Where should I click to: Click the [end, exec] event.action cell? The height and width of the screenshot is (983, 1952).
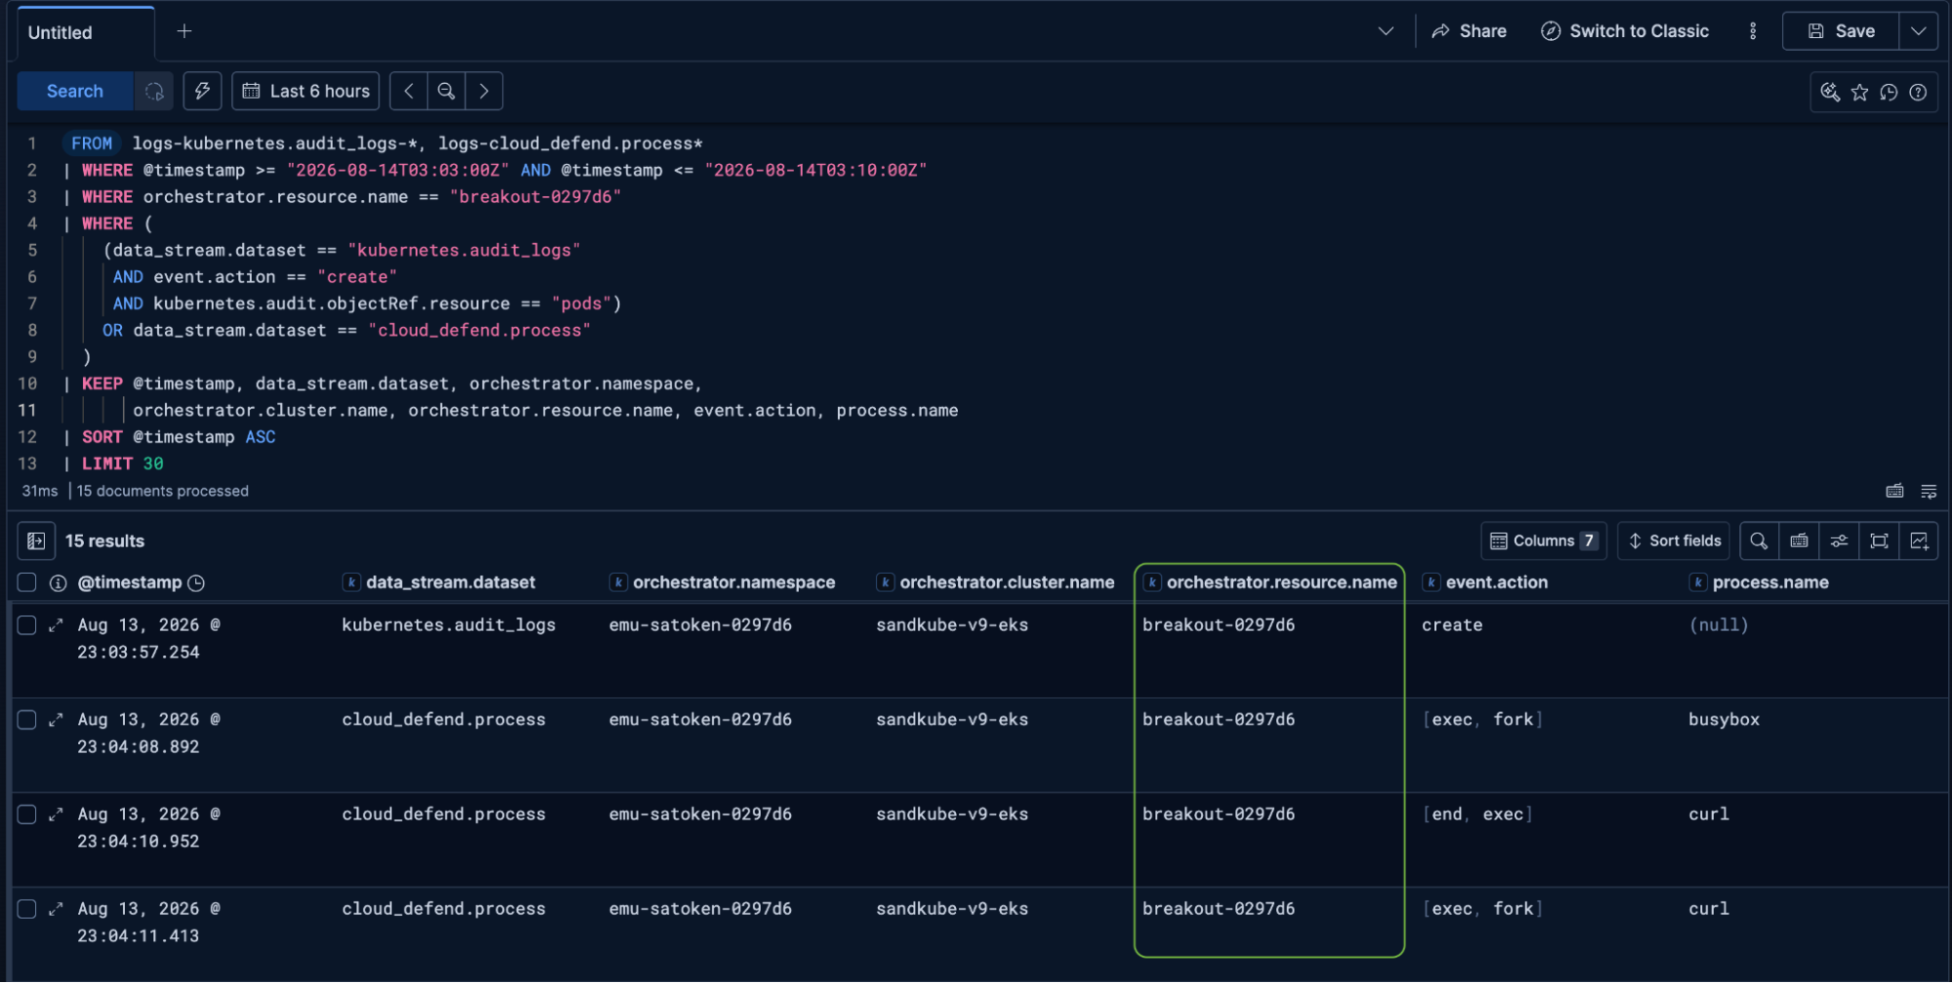pyautogui.click(x=1477, y=814)
